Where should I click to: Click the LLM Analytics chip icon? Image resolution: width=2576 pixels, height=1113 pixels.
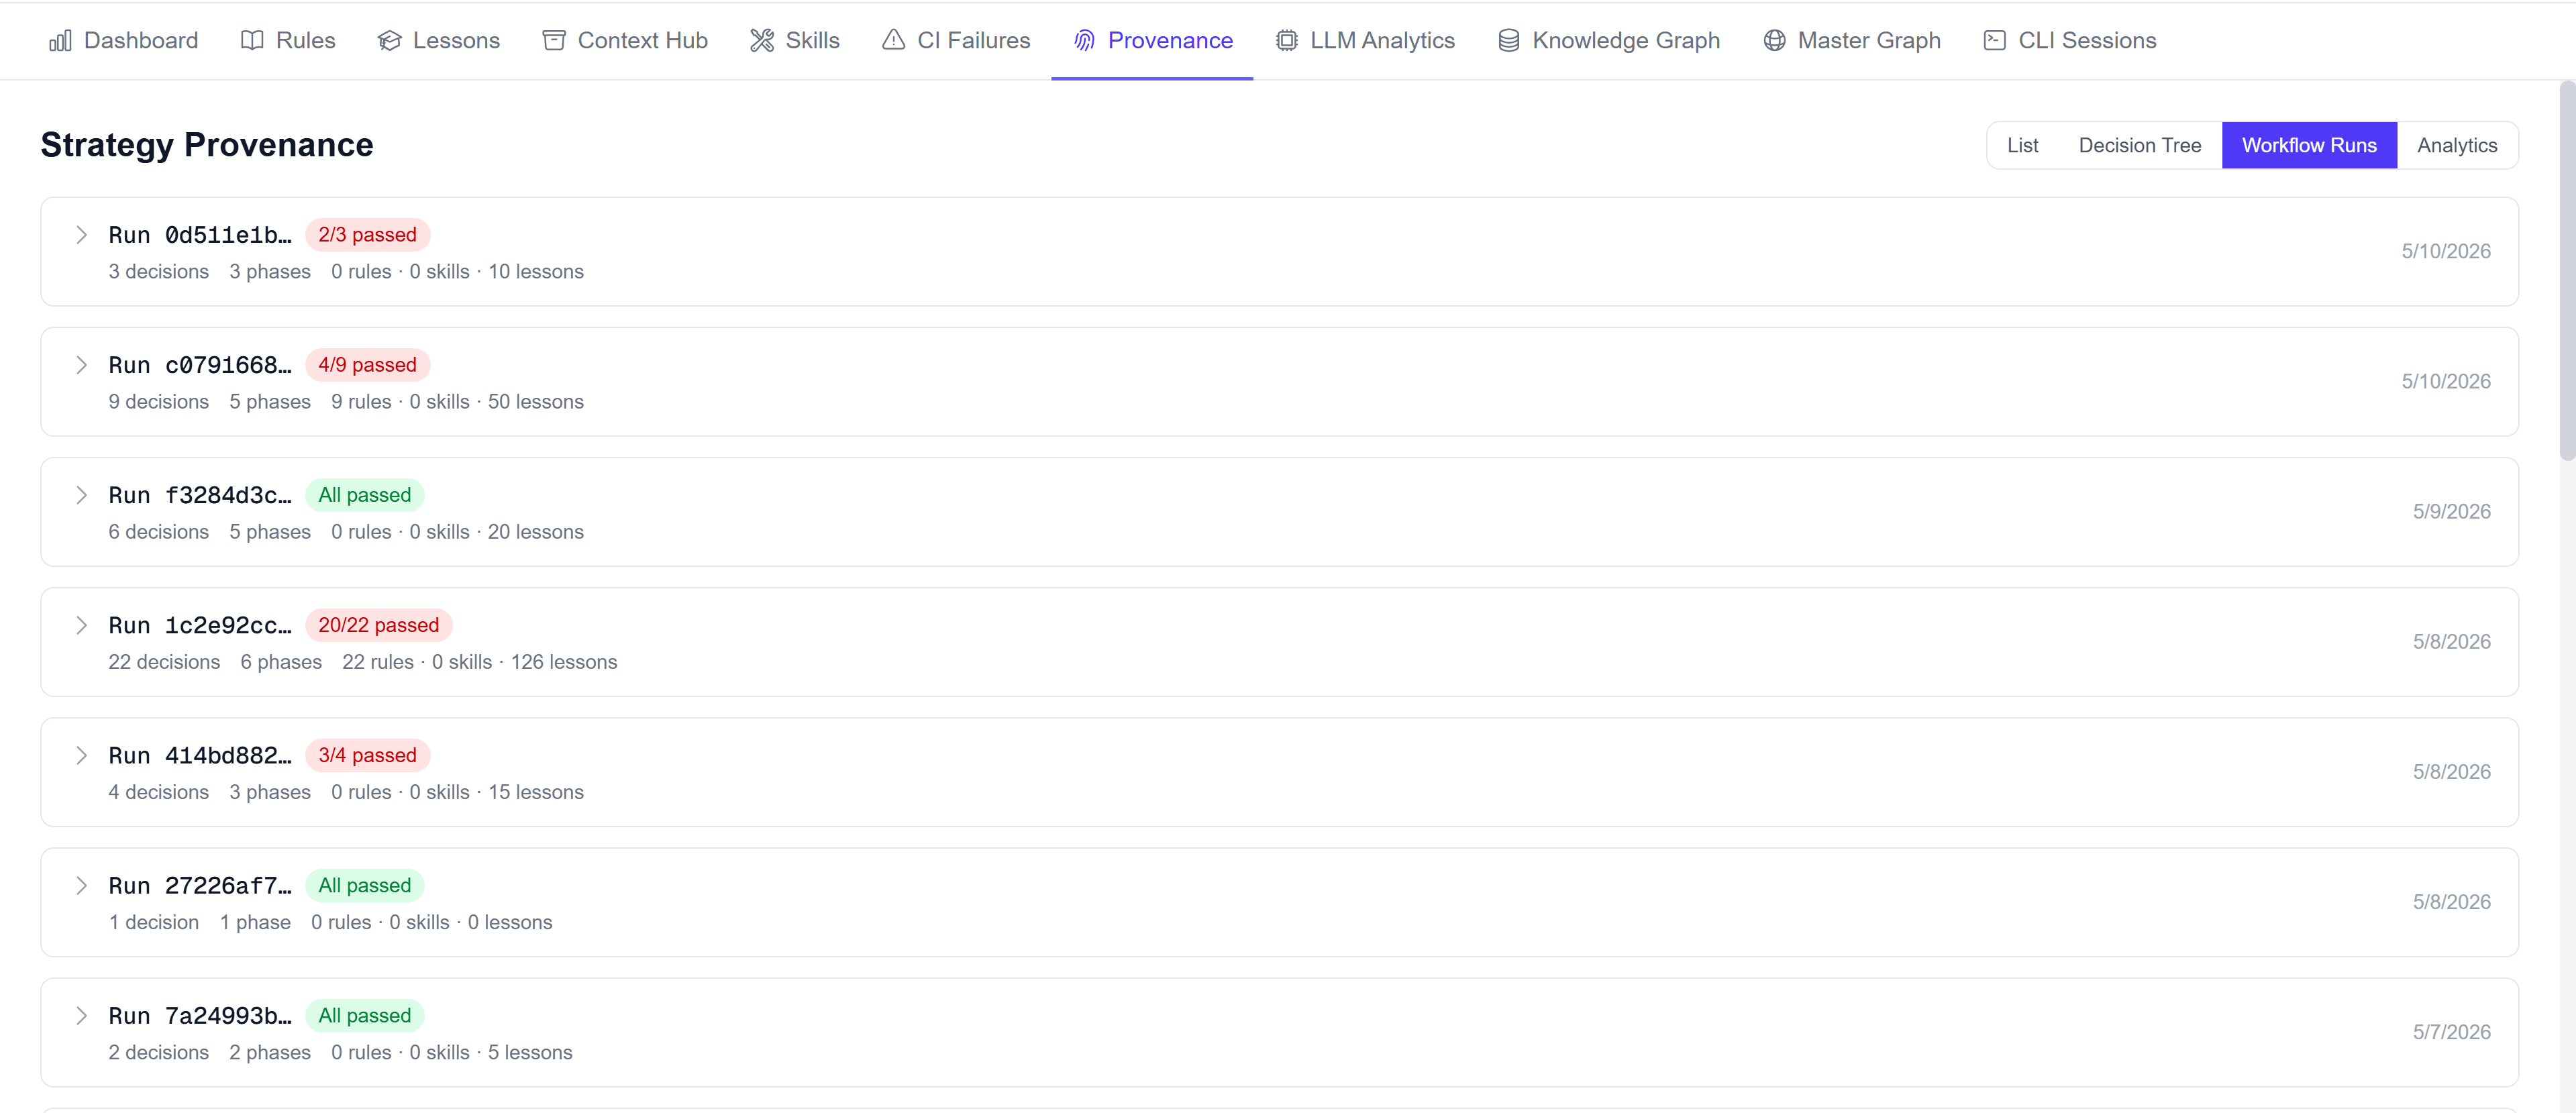pyautogui.click(x=1287, y=40)
